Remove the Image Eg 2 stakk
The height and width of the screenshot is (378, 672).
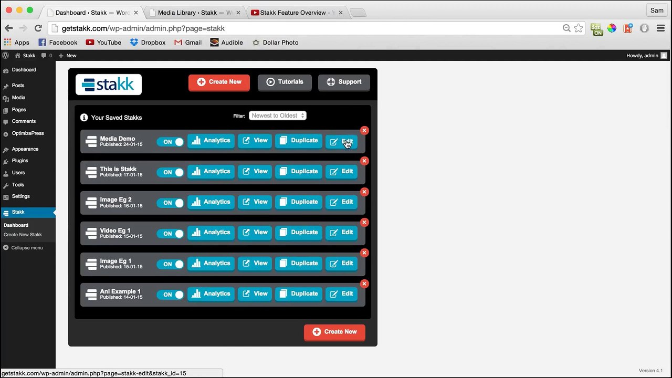[364, 192]
